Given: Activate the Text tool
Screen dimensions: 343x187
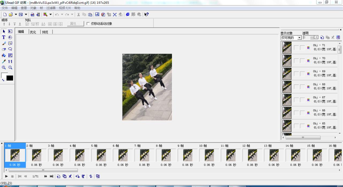Looking at the screenshot, I should click(x=4, y=37).
